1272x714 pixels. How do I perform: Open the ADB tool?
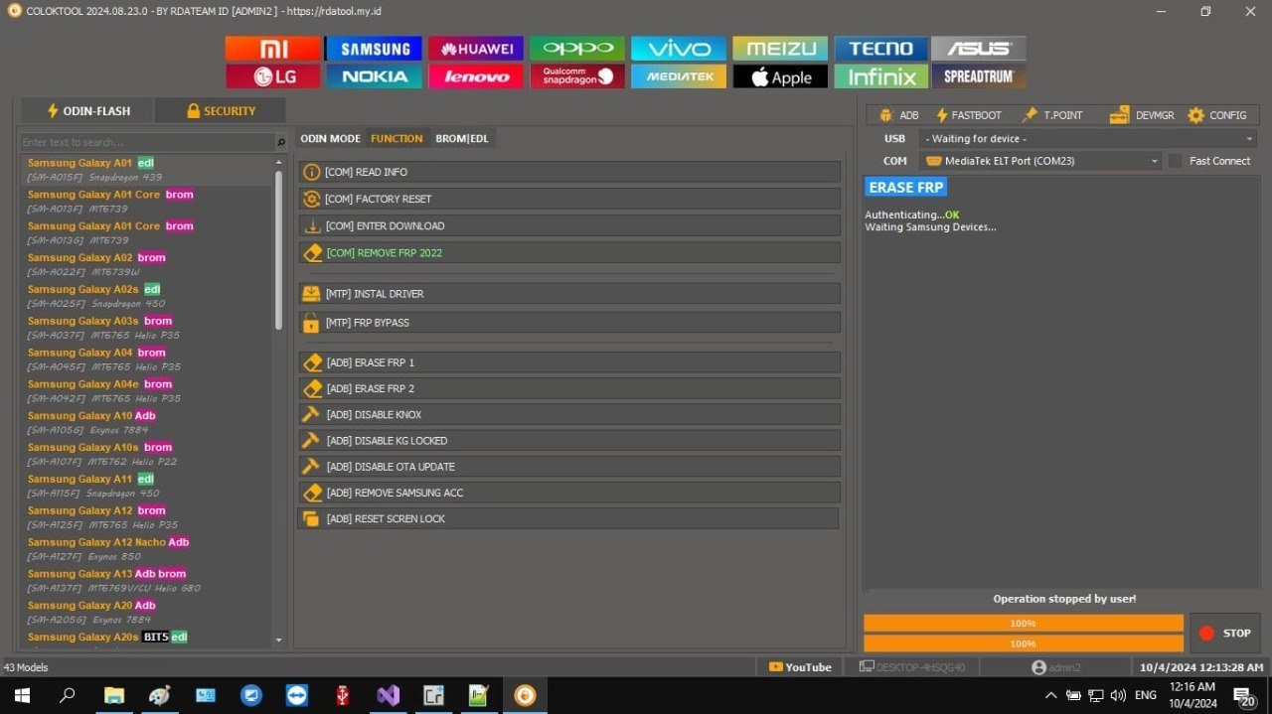[x=899, y=115]
